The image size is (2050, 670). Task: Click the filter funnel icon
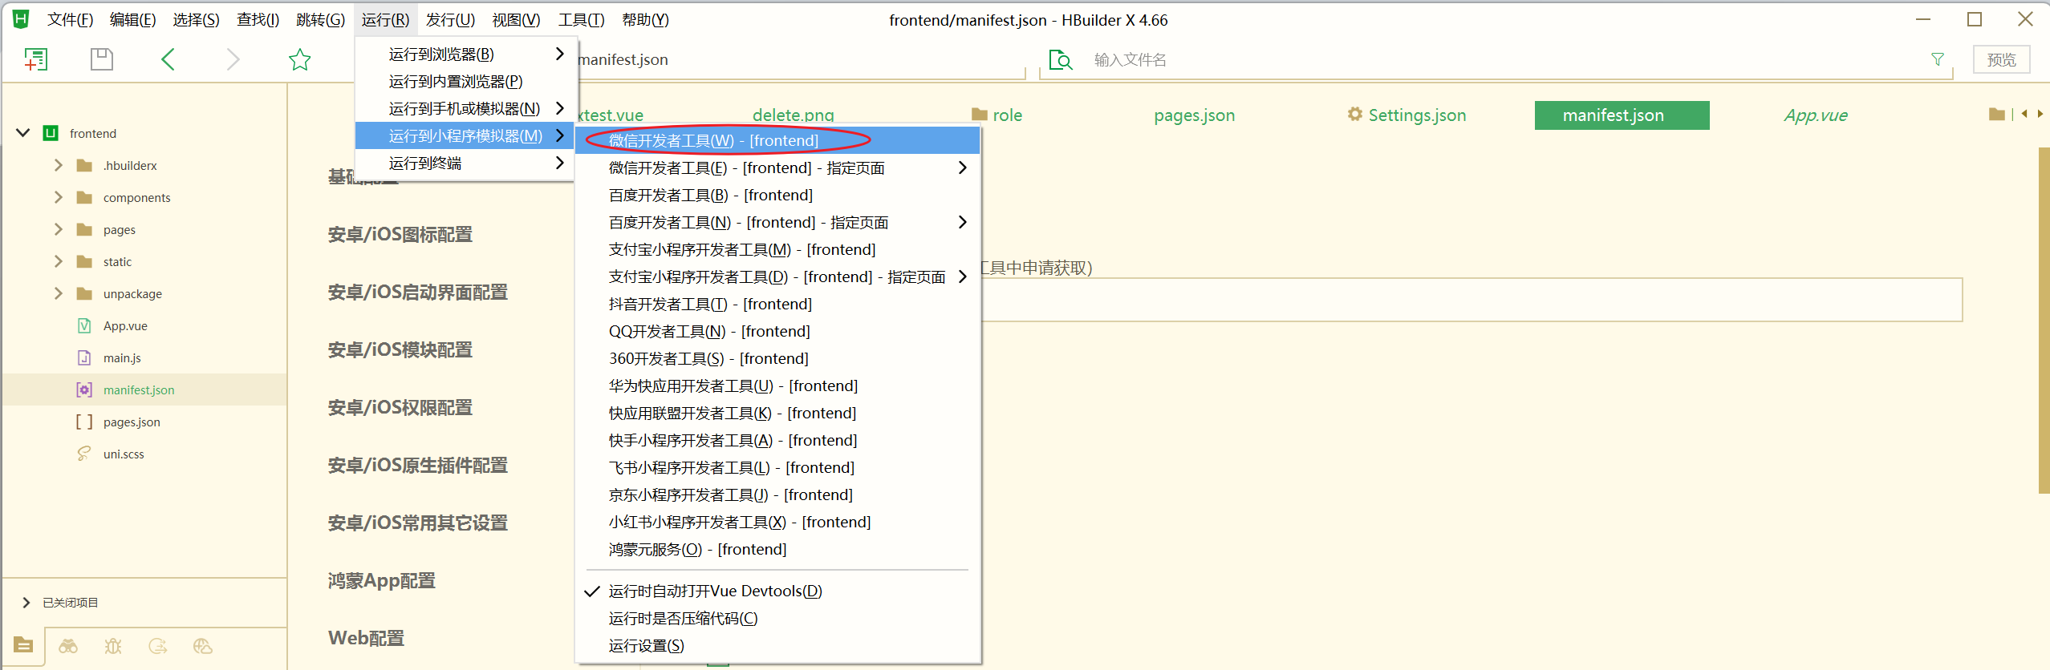pos(1938,59)
